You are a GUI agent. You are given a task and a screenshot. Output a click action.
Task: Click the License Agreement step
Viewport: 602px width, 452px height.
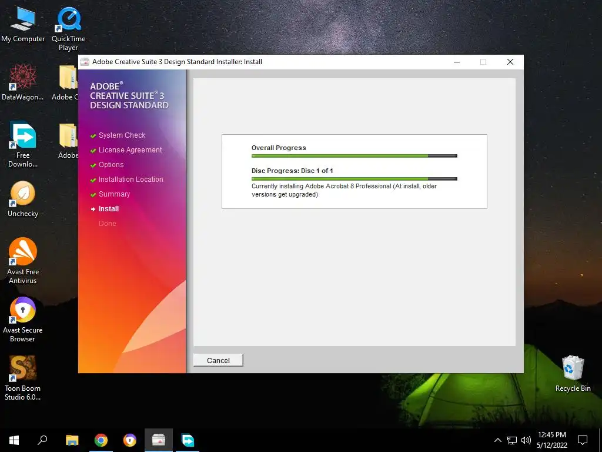[130, 150]
